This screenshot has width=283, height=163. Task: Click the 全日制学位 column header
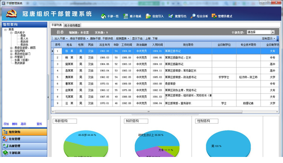coord(224,45)
